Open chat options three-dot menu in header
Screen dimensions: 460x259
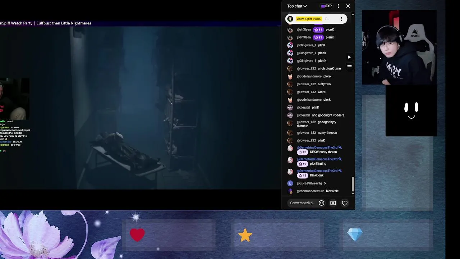click(x=338, y=6)
